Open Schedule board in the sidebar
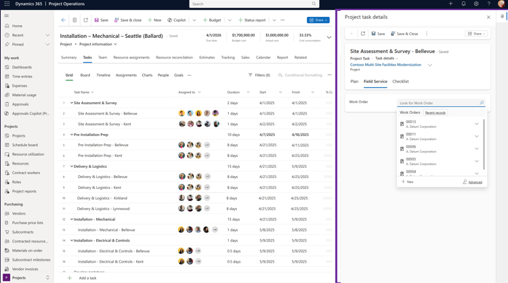 25,145
